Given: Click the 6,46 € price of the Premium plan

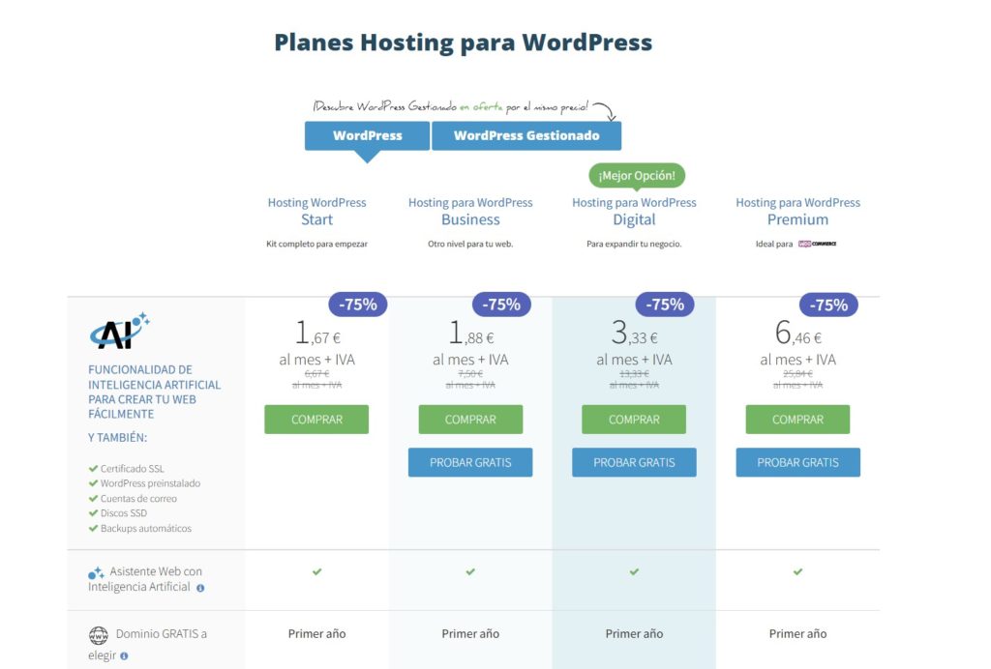Looking at the screenshot, I should click(798, 334).
